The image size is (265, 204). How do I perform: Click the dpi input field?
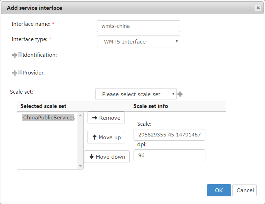point(169,155)
